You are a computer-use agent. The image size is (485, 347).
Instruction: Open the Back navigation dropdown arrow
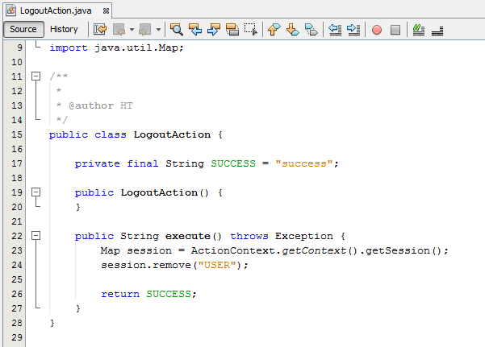click(x=132, y=30)
